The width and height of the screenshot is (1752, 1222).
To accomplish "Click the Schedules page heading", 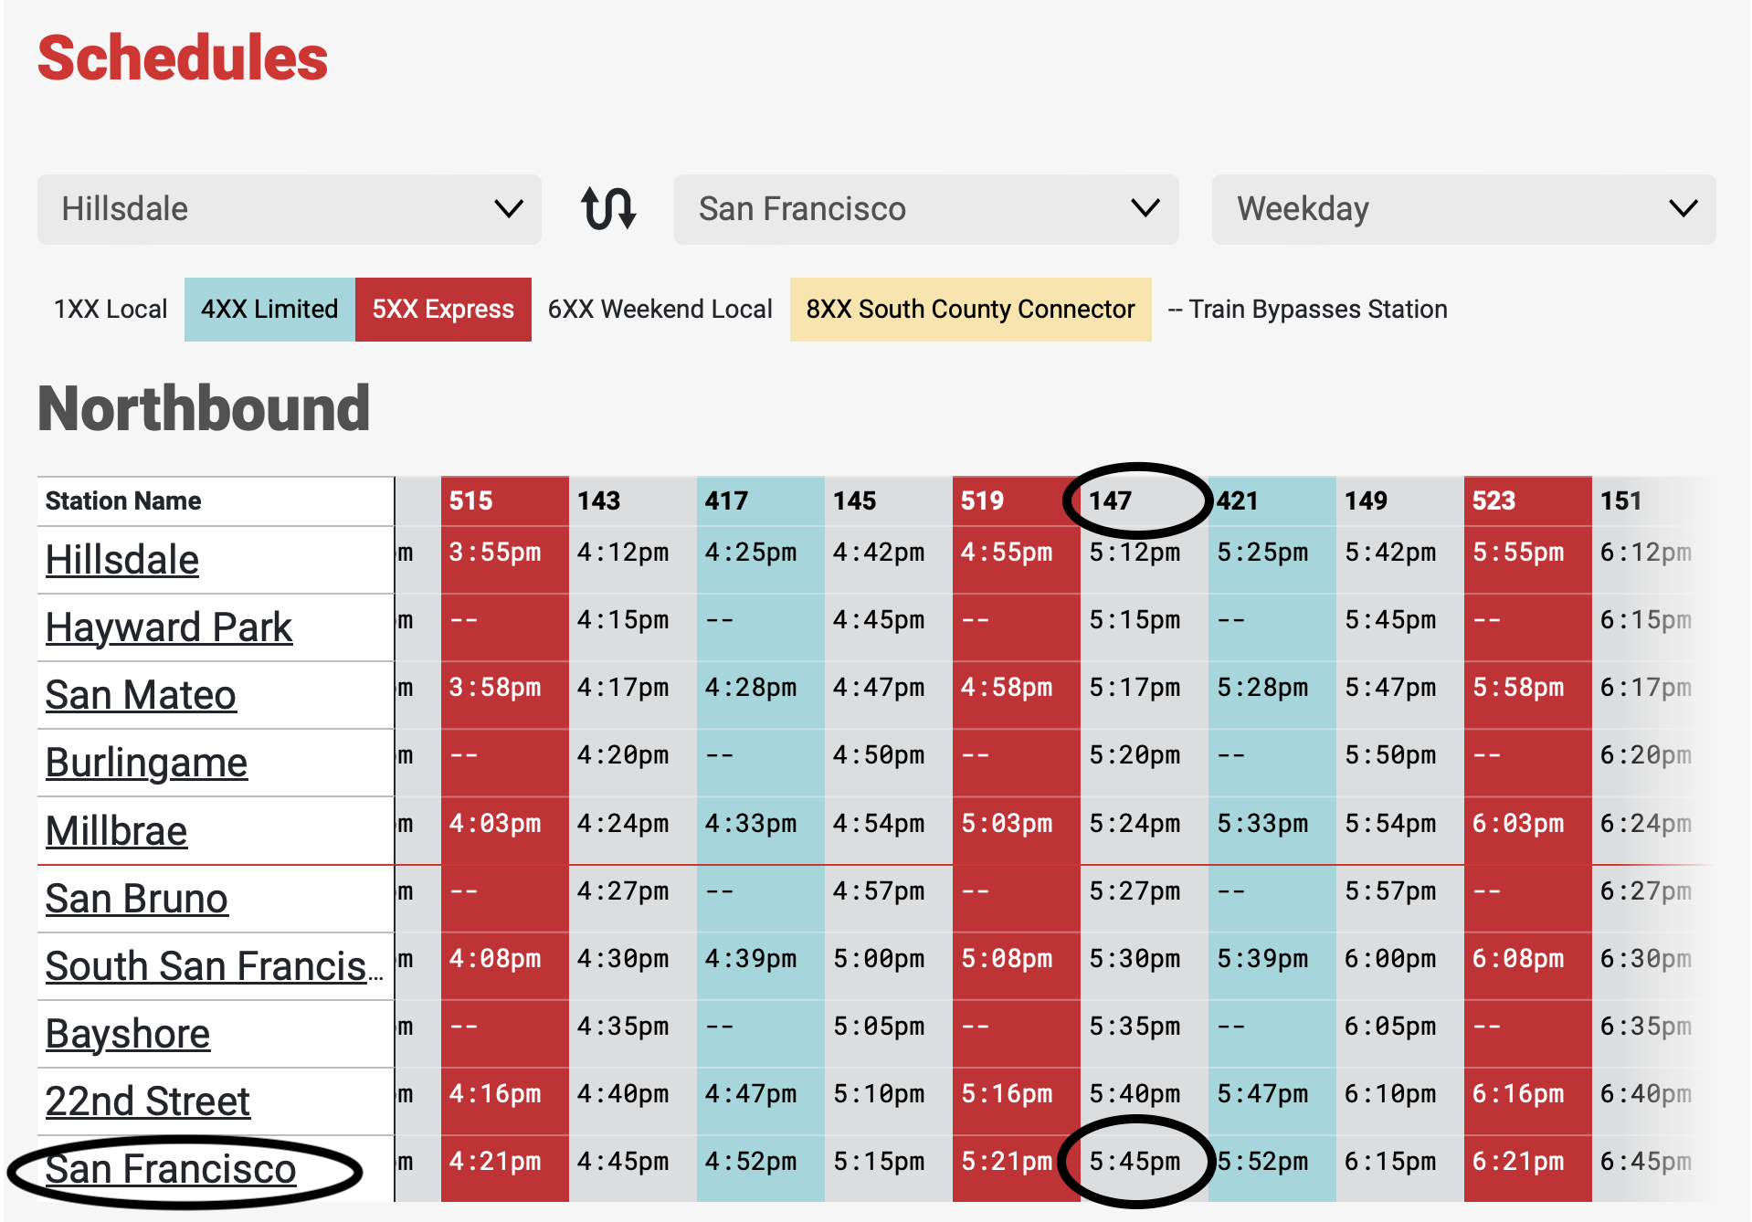I will coord(183,58).
